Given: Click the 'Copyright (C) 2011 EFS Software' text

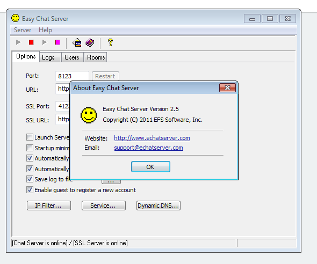Looking at the screenshot, I should pyautogui.click(x=153, y=120).
